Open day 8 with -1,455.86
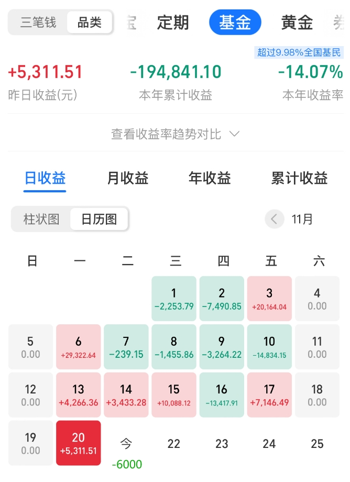 (174, 347)
